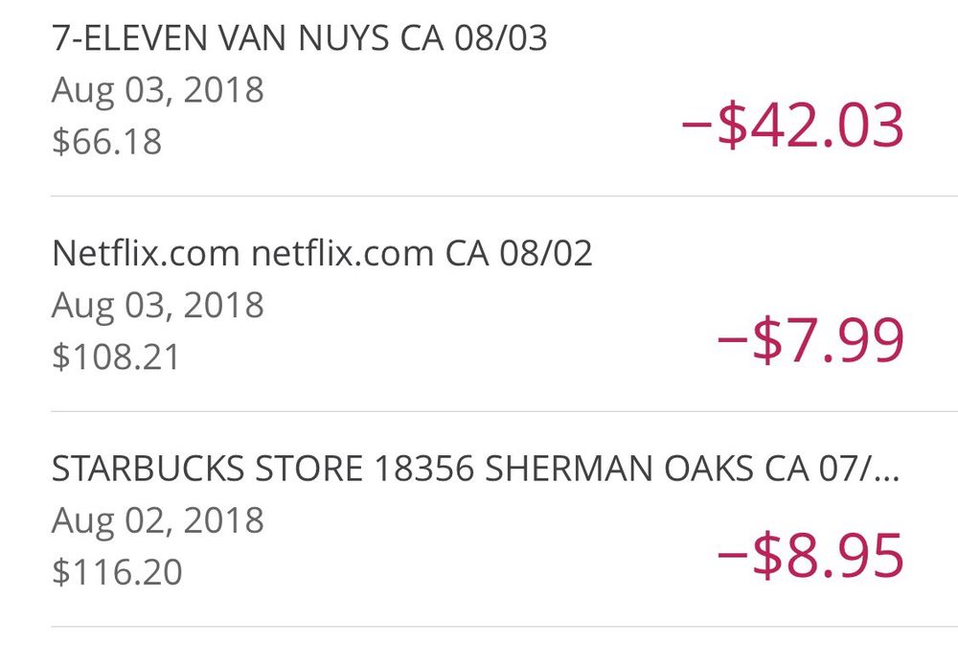This screenshot has height=645, width=958.
Task: Click the store number 18356 in Starbucks title
Action: pos(423,470)
